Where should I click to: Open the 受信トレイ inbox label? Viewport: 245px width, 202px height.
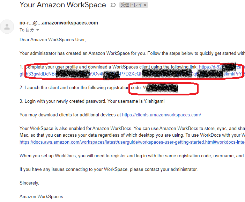click(x=131, y=5)
